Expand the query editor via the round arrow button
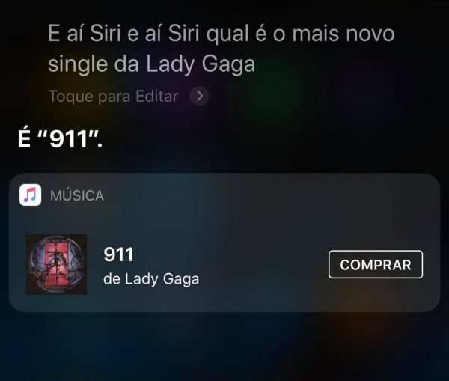The image size is (449, 381). tap(199, 96)
